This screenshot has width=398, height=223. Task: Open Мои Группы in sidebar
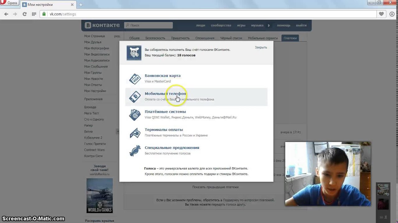[x=93, y=72]
